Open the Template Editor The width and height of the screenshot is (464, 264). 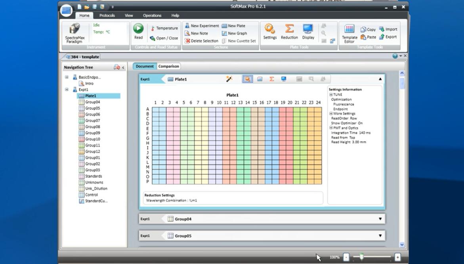coord(349,34)
